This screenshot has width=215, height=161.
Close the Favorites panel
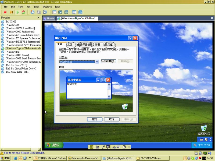tap(38, 18)
